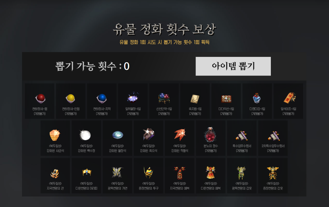Screen dimensions: 329x207
Task: Click the 증장천왕의 갑옷 golden armor item
Action: [x=273, y=173]
